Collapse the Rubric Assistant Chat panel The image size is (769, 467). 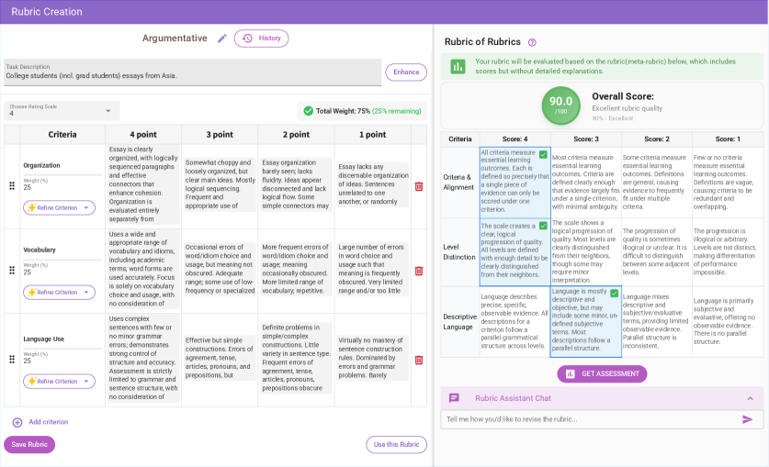pos(750,398)
